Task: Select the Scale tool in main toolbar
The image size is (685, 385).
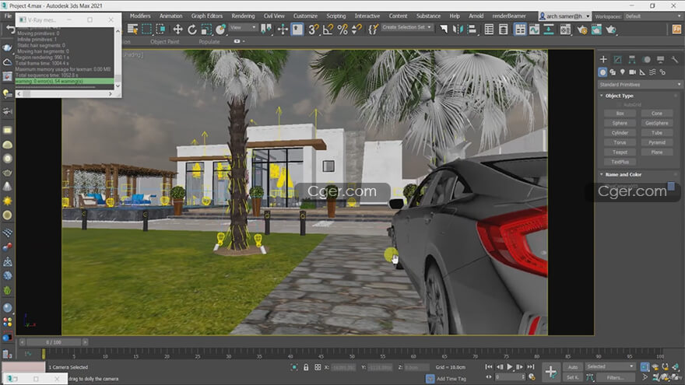Action: pos(206,30)
